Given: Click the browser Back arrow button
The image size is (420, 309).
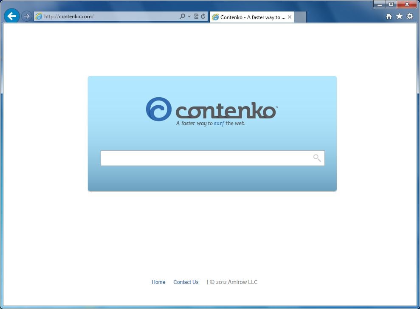Looking at the screenshot, I should tap(12, 16).
